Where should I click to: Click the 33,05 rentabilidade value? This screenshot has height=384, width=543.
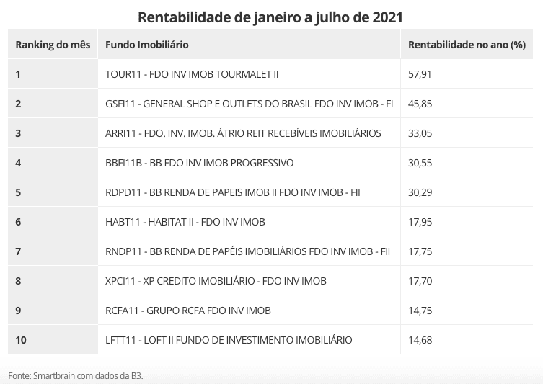[x=420, y=133]
